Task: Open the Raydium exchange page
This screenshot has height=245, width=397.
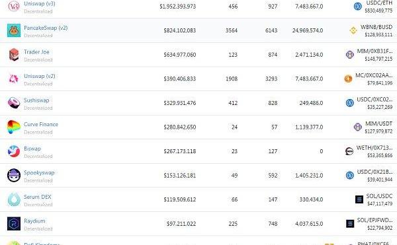Action: (x=34, y=221)
